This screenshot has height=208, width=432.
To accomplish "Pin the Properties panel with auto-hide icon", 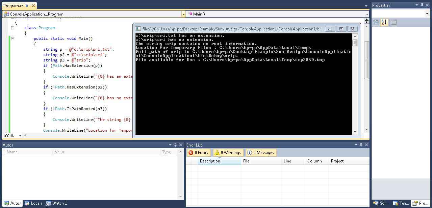I will pos(422,5).
